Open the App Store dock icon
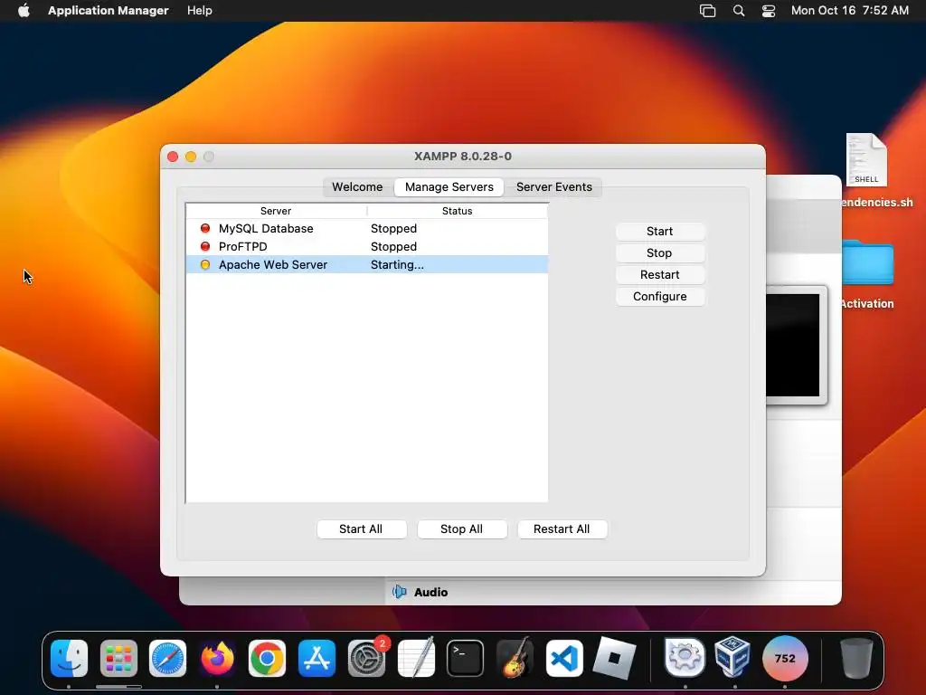 (317, 658)
